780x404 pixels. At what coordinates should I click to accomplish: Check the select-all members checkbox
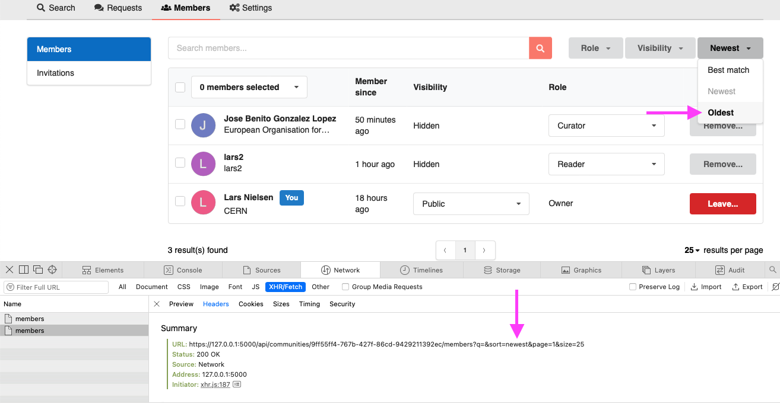click(180, 87)
